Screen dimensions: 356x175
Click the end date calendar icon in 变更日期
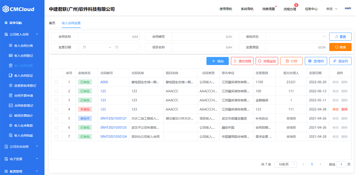(117, 47)
